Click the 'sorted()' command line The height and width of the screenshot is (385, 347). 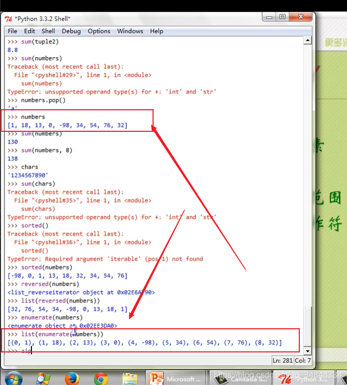(28, 225)
